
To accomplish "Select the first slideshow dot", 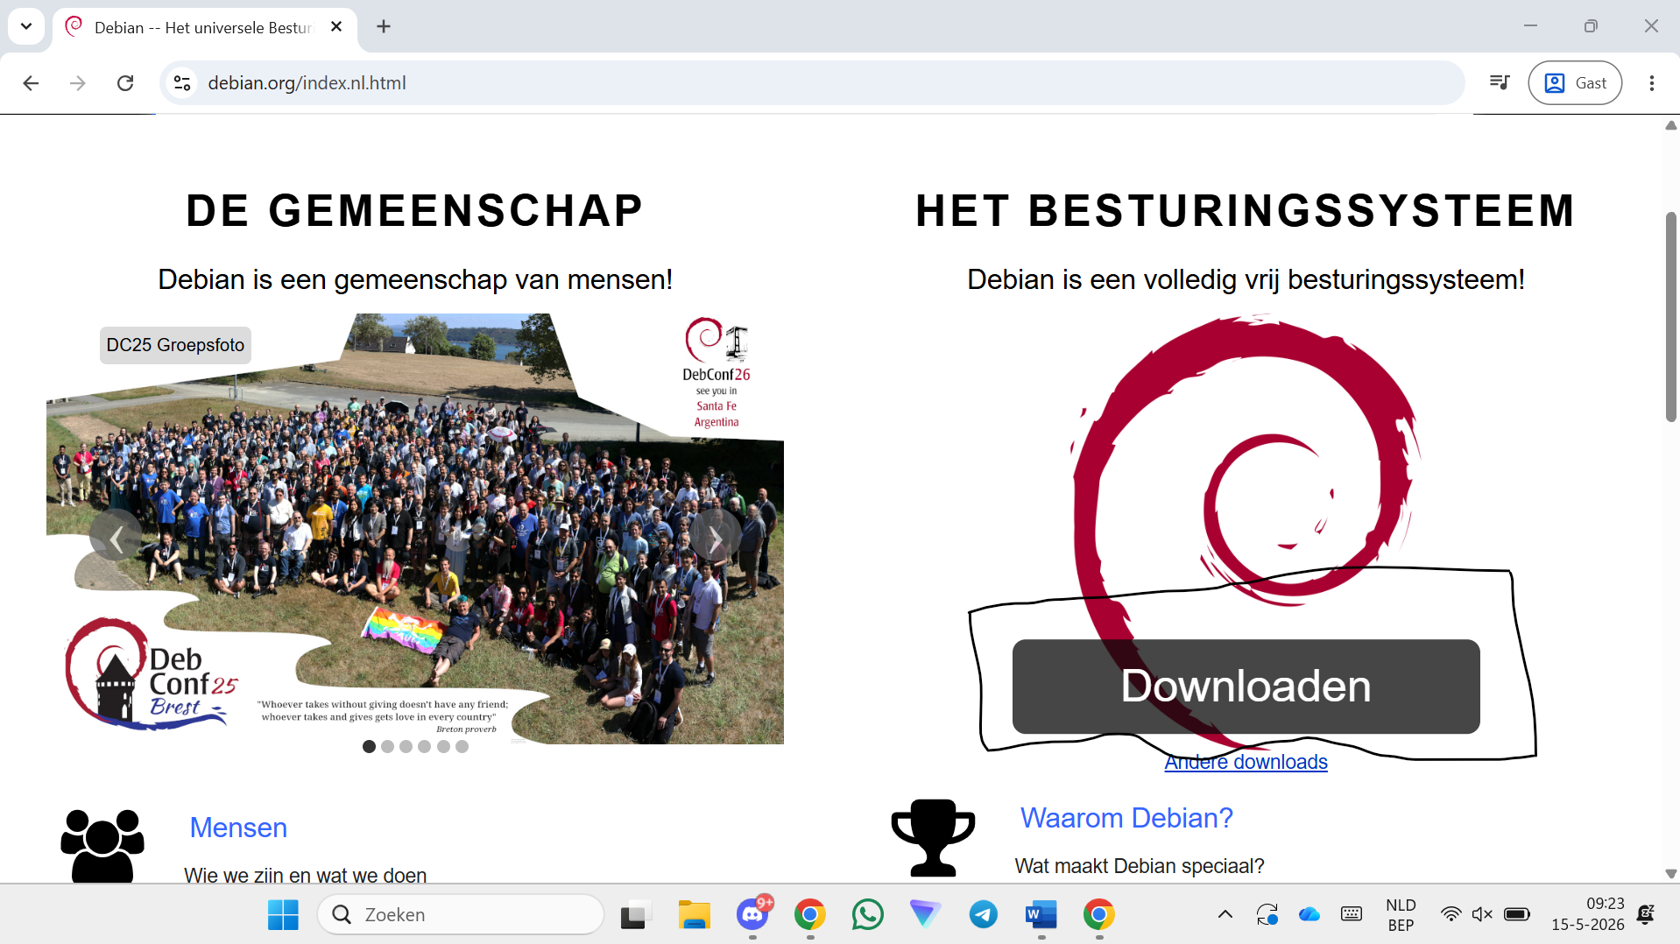I will coord(369,747).
